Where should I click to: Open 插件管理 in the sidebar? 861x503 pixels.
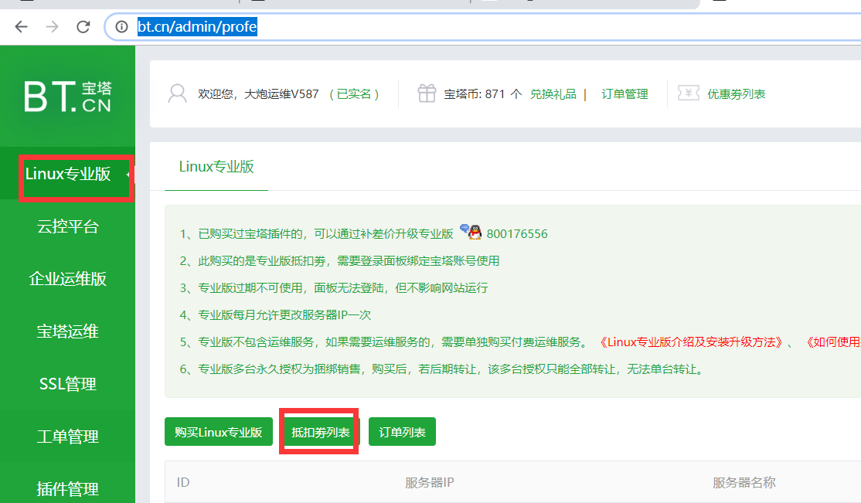pos(67,488)
